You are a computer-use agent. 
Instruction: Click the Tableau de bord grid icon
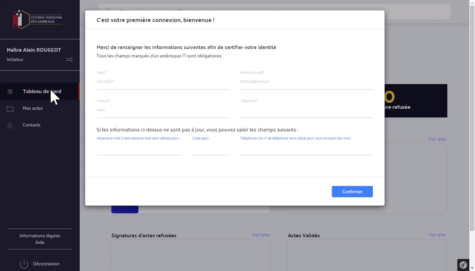[10, 92]
